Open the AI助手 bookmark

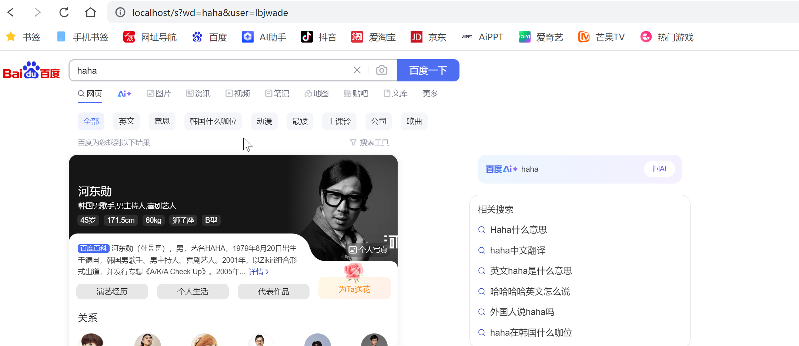(x=264, y=37)
